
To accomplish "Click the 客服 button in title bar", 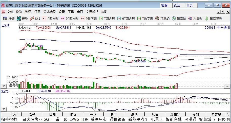I will 164,5.
